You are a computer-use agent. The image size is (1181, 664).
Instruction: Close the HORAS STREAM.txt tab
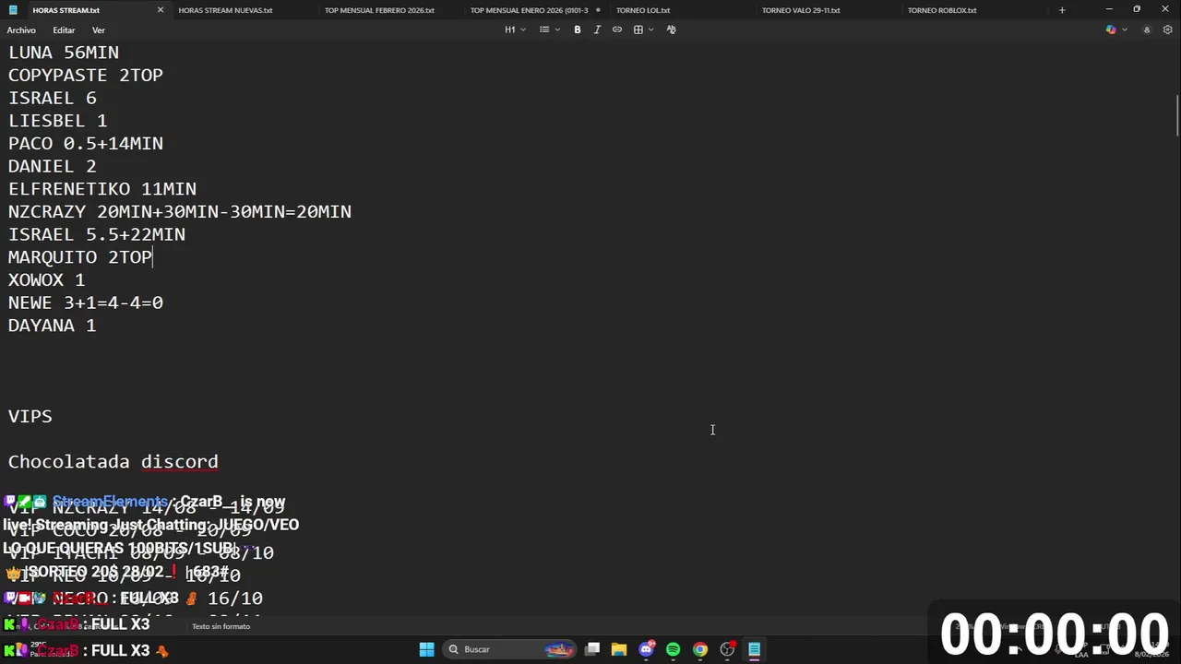tap(160, 10)
